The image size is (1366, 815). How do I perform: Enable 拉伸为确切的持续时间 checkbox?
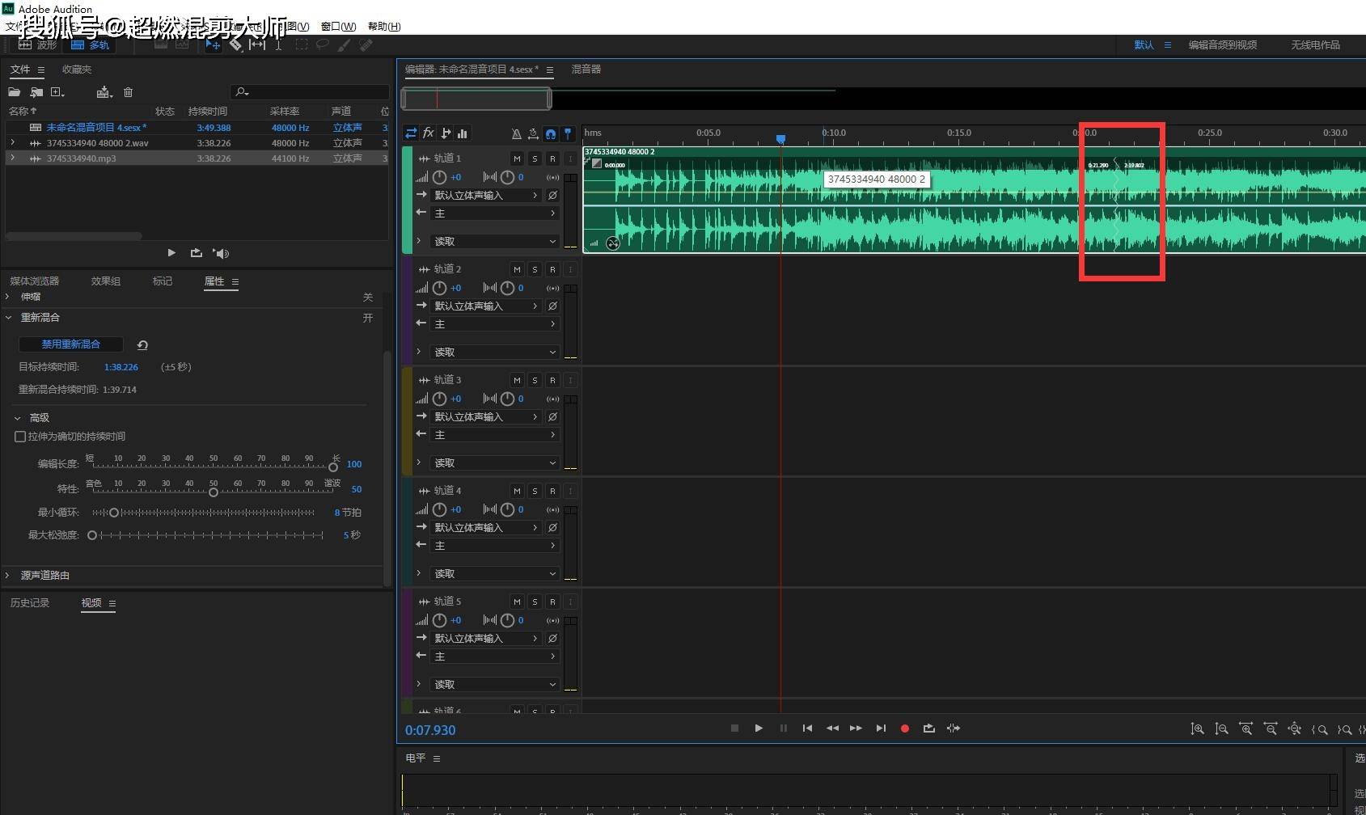20,437
